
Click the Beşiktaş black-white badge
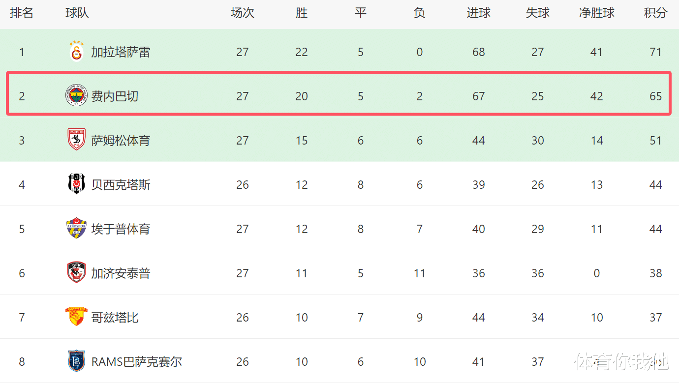(x=76, y=184)
